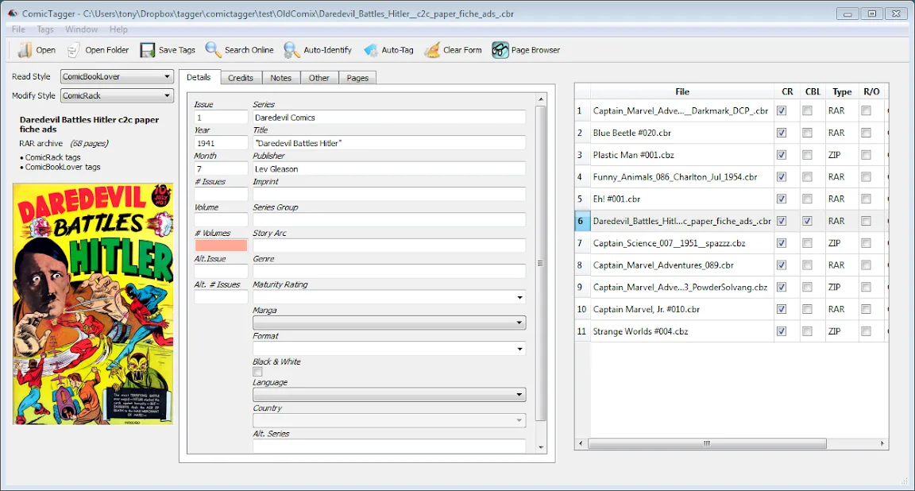Toggle CBL checkbox for Strange Worlds #004.cbz

point(807,331)
